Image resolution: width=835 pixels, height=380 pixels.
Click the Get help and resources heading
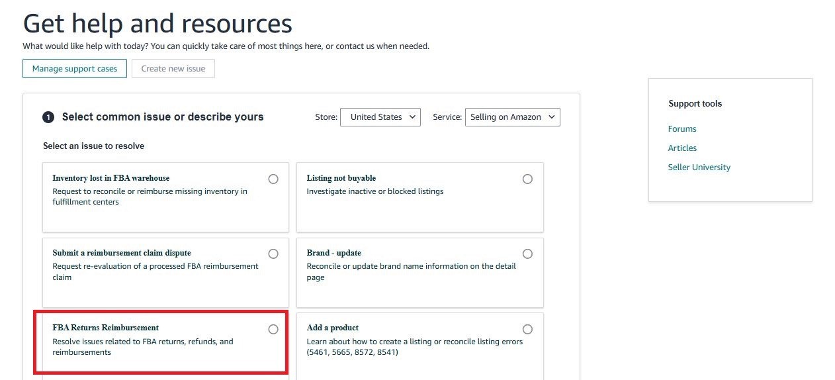pos(157,24)
